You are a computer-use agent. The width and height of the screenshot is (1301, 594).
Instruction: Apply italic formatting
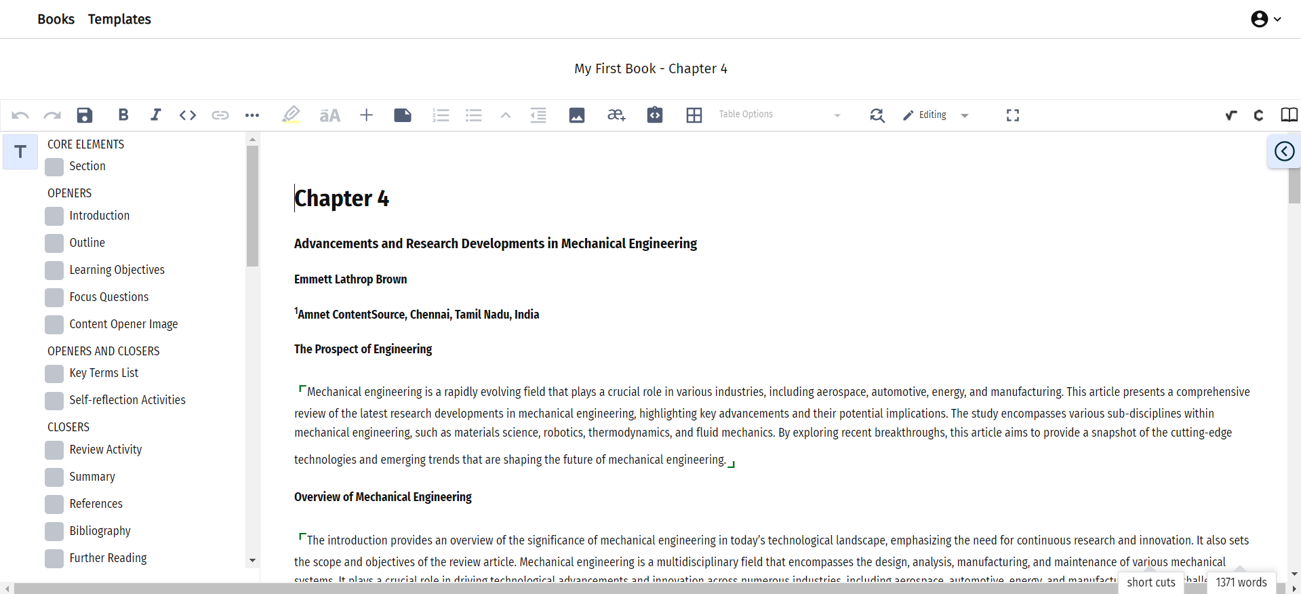coord(155,115)
